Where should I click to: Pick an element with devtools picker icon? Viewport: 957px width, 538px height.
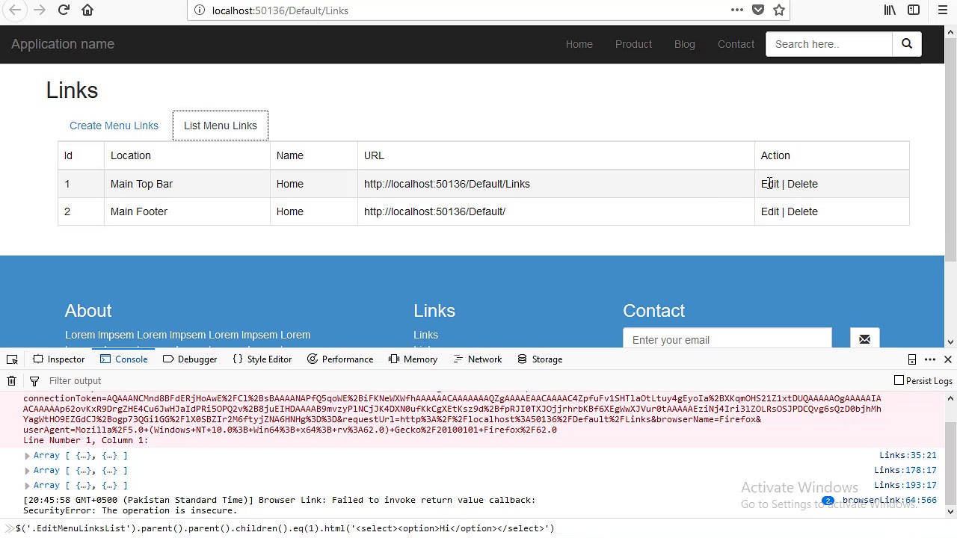click(12, 359)
